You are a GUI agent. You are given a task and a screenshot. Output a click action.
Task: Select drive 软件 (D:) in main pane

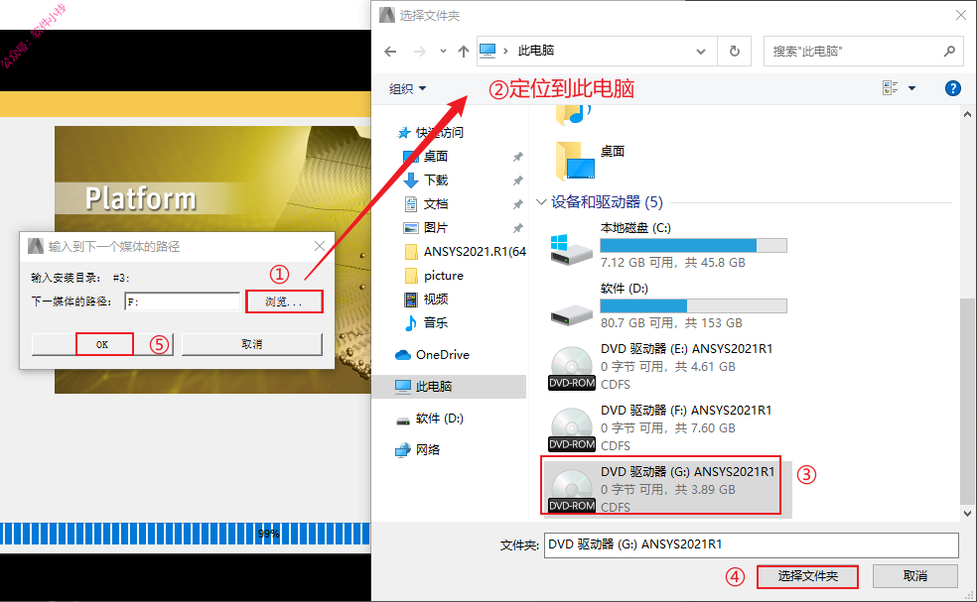point(666,305)
